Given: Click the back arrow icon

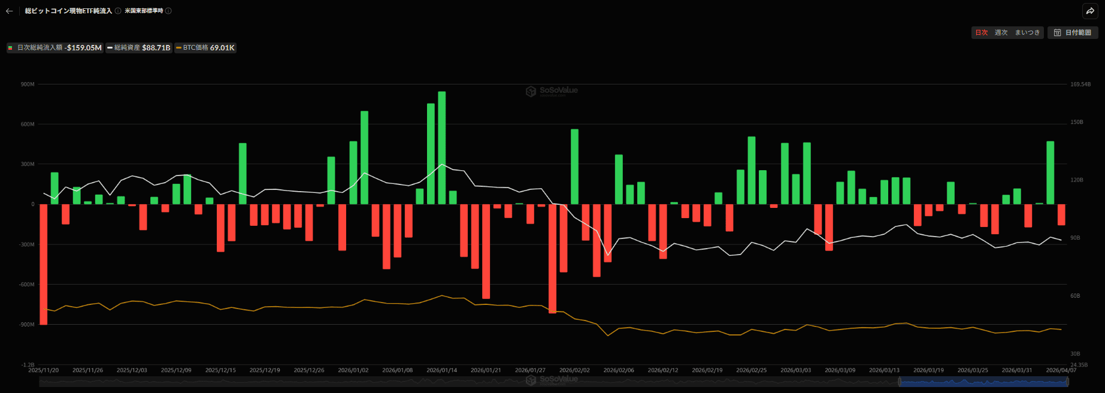Looking at the screenshot, I should point(9,11).
